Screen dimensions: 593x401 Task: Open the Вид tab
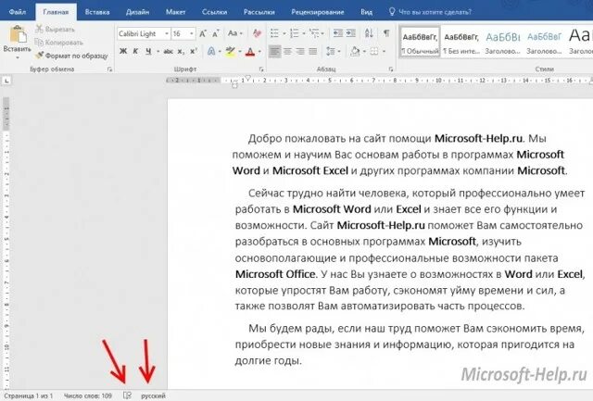pyautogui.click(x=366, y=12)
